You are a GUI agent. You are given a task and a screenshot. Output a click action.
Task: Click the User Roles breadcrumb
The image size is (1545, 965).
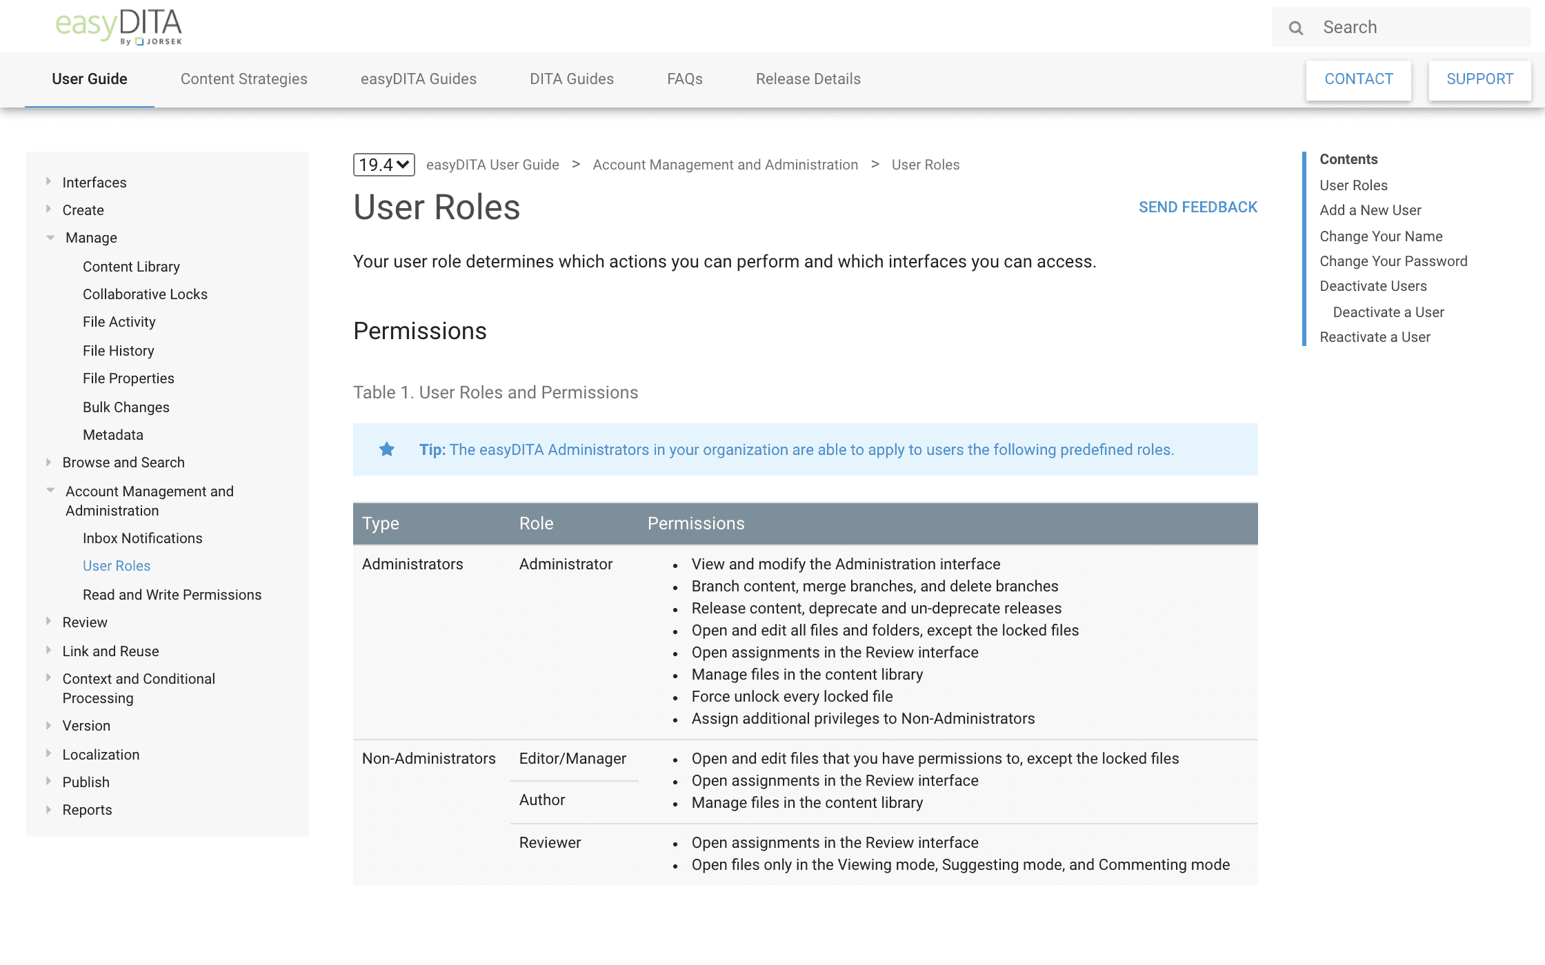coord(926,165)
